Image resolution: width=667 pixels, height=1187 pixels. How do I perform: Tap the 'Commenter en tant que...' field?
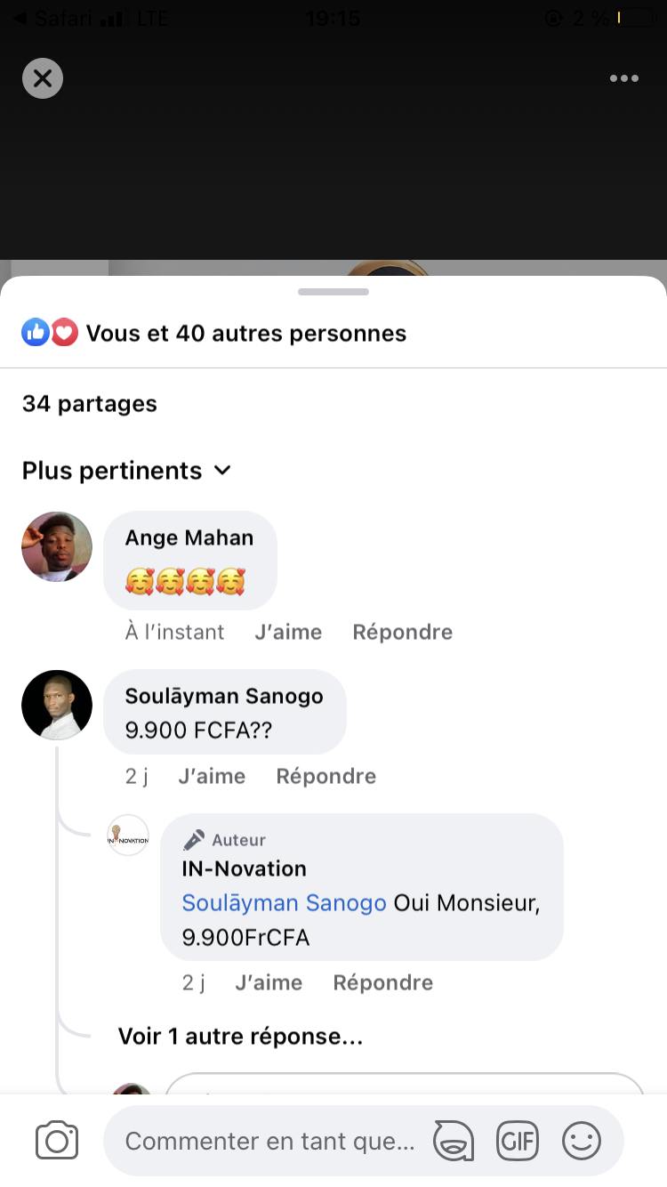tap(269, 1141)
